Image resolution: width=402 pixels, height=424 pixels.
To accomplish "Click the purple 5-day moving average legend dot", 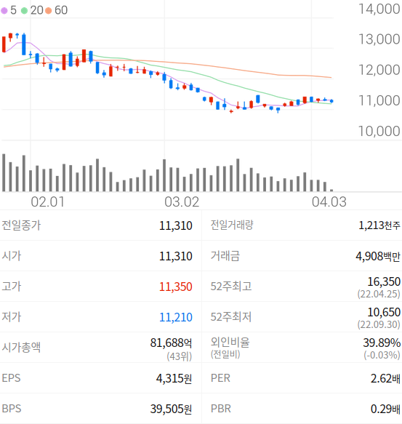I will point(4,11).
